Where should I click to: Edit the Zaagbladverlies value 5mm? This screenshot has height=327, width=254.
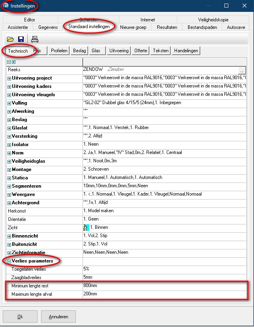pos(164,278)
